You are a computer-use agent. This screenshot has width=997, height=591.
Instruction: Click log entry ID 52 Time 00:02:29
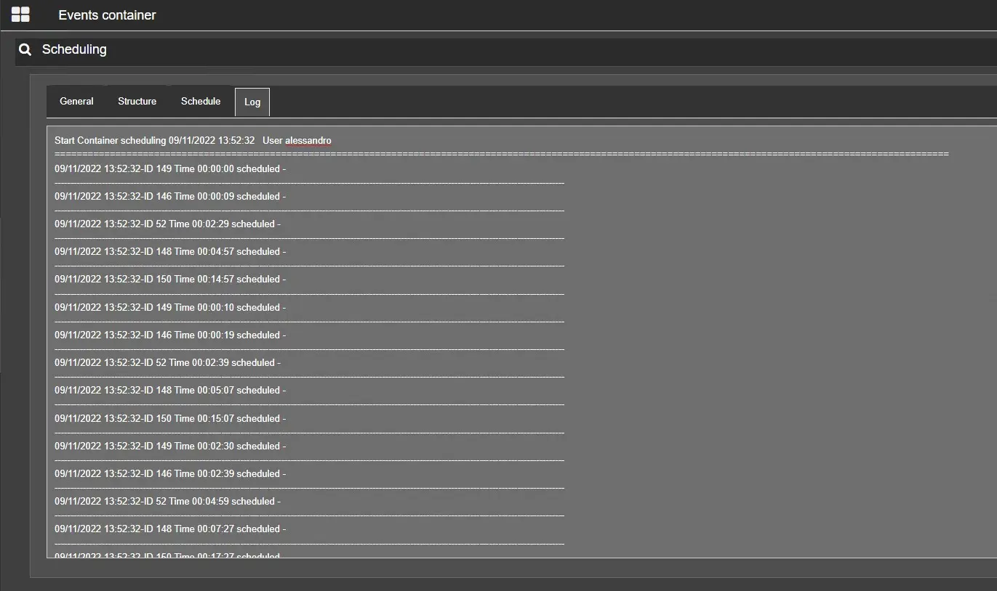pos(167,224)
